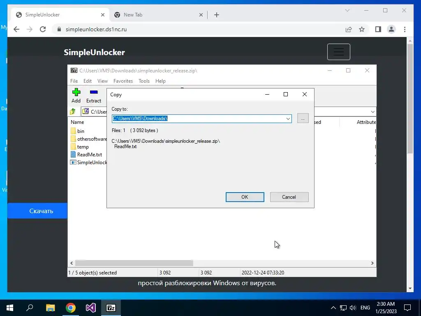Click the SimpleUnlocker site title link
Image resolution: width=421 pixels, height=316 pixels.
point(94,52)
